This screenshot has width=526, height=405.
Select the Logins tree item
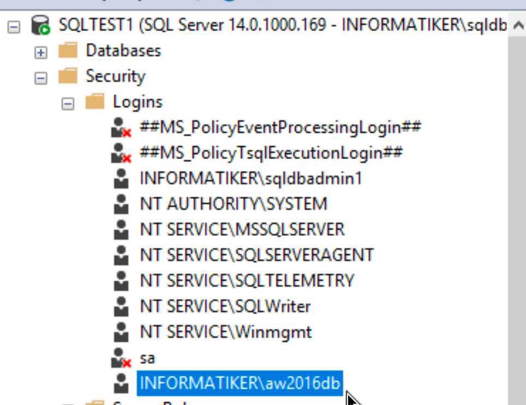[138, 102]
